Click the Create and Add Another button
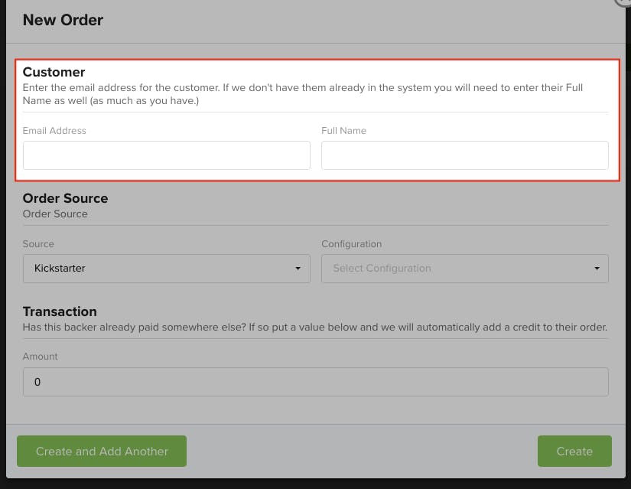The height and width of the screenshot is (489, 631). click(x=102, y=452)
